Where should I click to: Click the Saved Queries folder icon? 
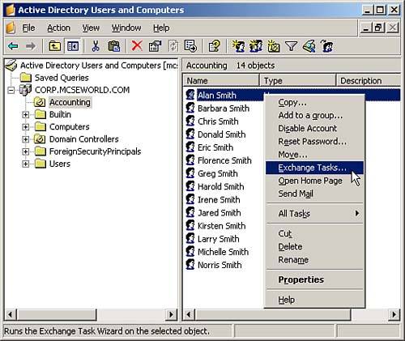(26, 78)
